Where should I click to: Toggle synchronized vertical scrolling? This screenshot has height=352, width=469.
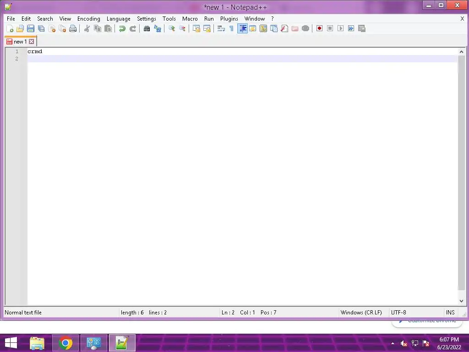196,28
